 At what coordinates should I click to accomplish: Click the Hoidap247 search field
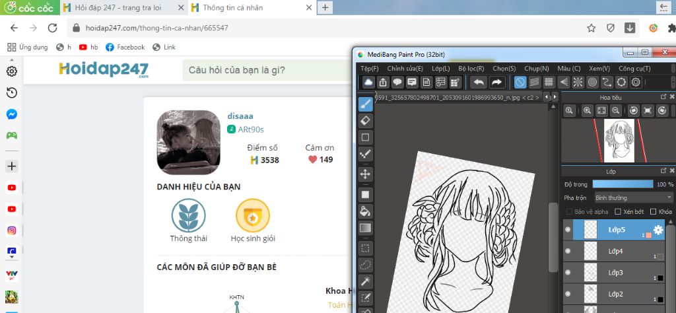pos(267,70)
